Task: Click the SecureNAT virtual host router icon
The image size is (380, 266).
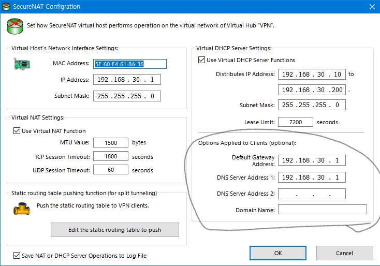Action: click(x=15, y=26)
